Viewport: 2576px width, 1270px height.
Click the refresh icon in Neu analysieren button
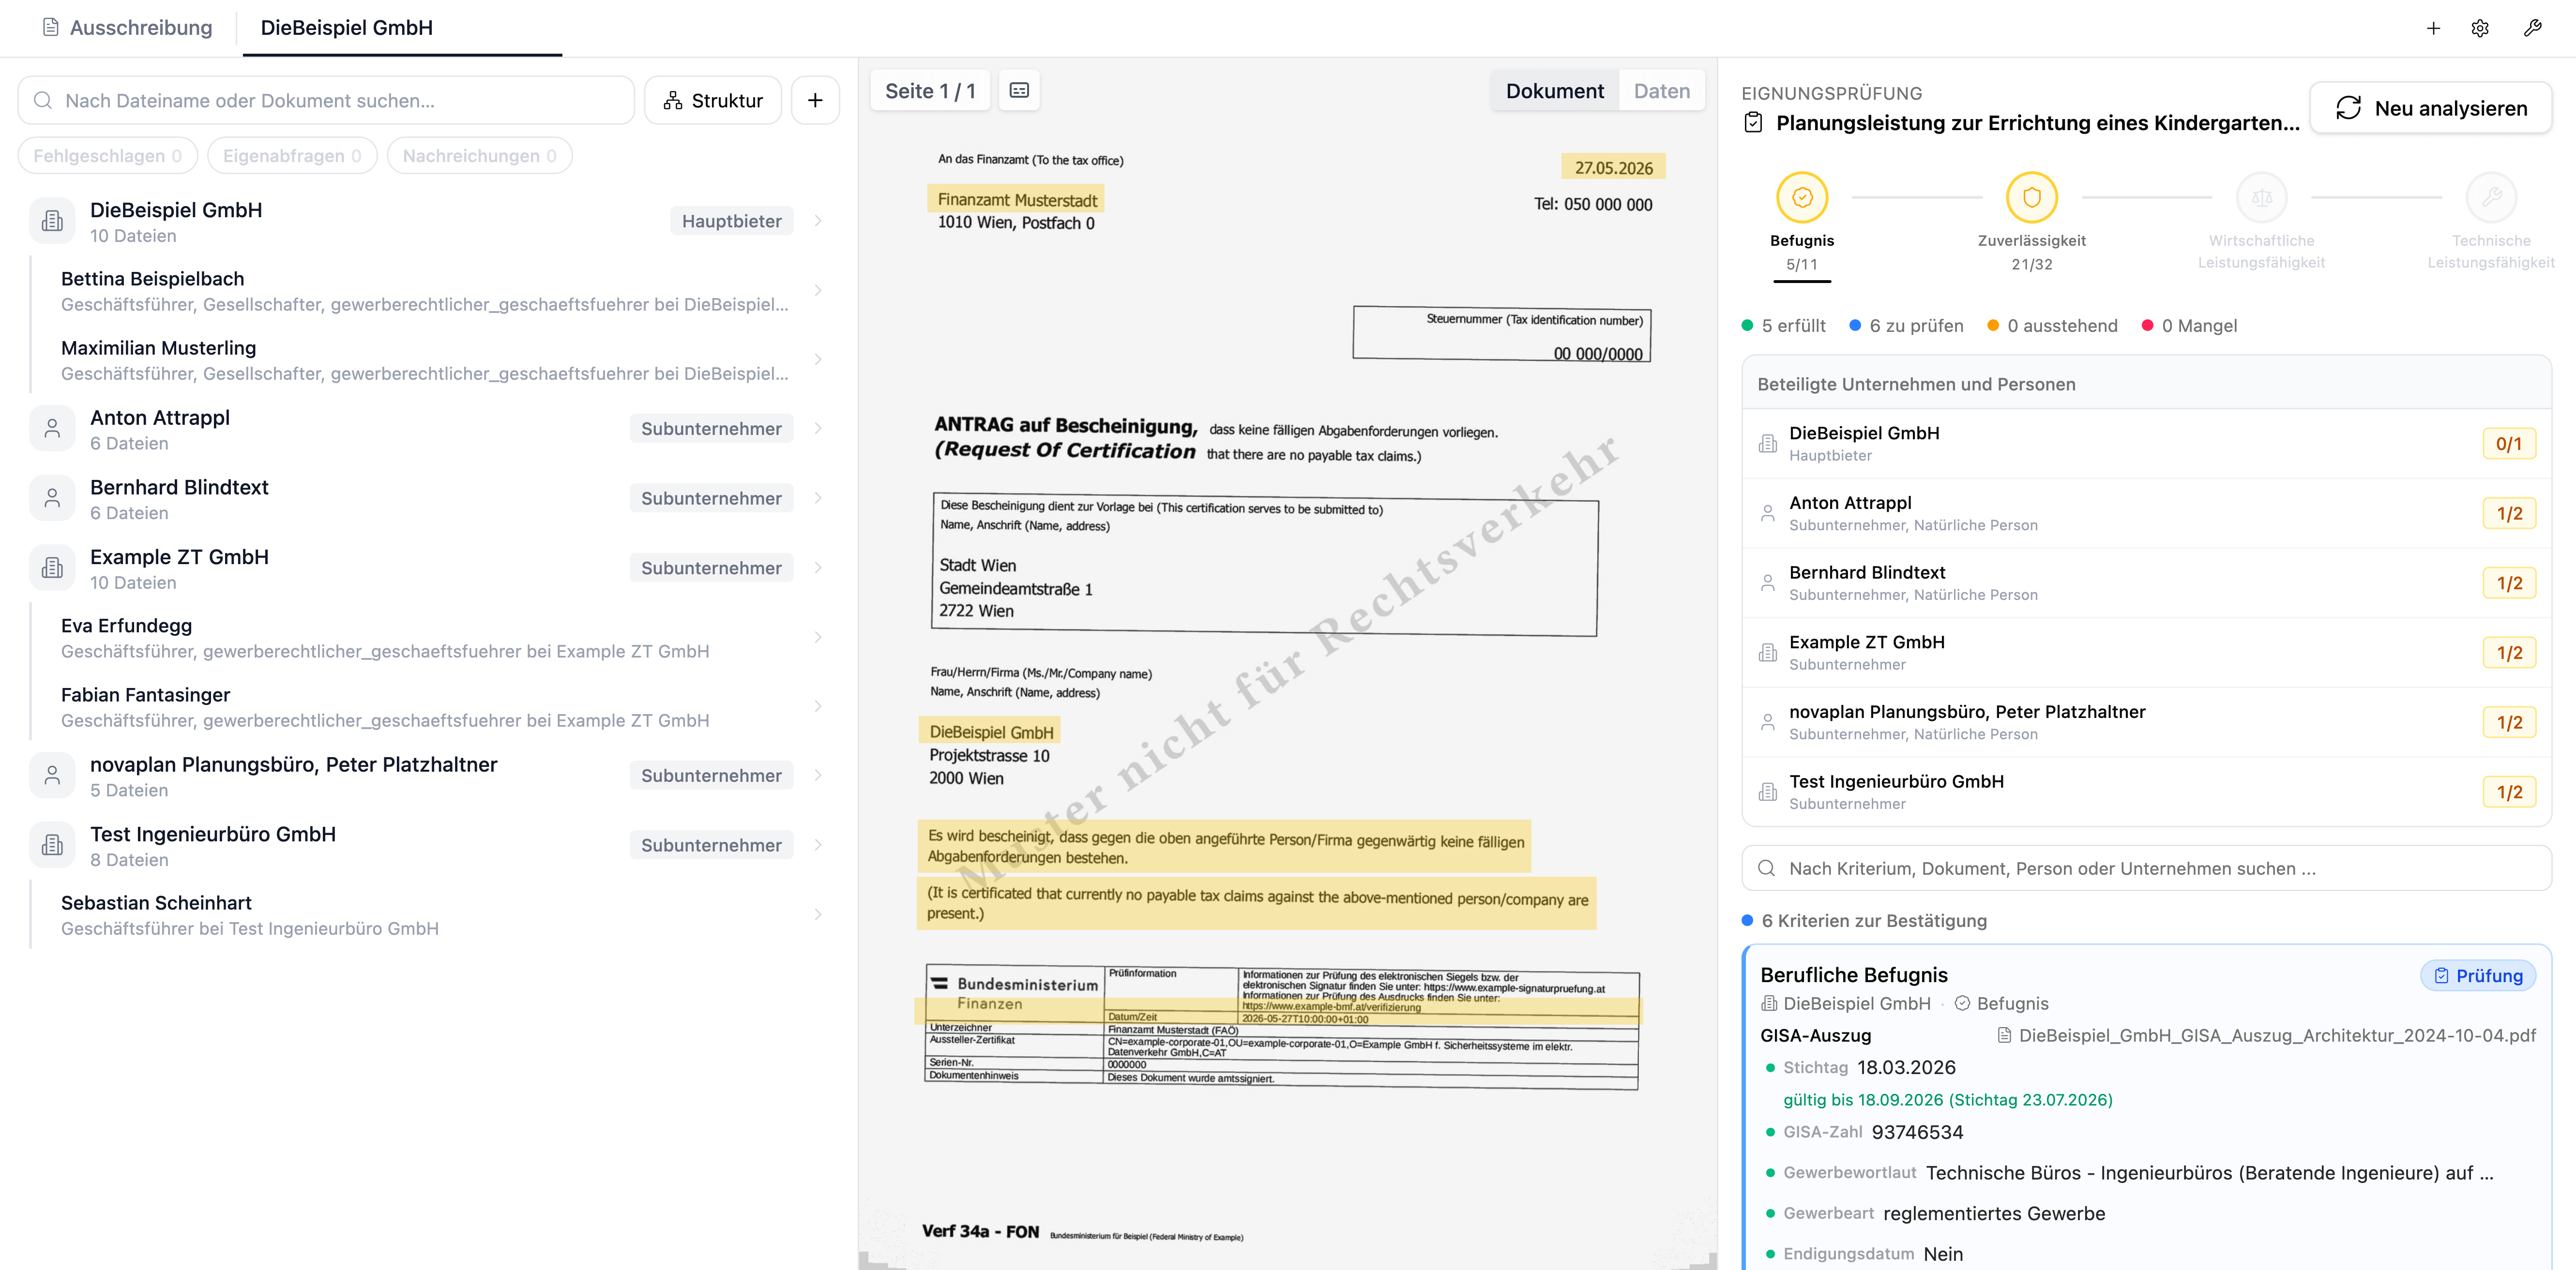[2348, 108]
